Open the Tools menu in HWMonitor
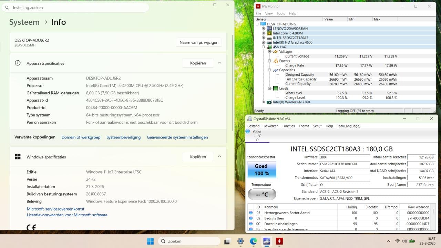Image resolution: width=441 pixels, height=248 pixels. (x=280, y=13)
